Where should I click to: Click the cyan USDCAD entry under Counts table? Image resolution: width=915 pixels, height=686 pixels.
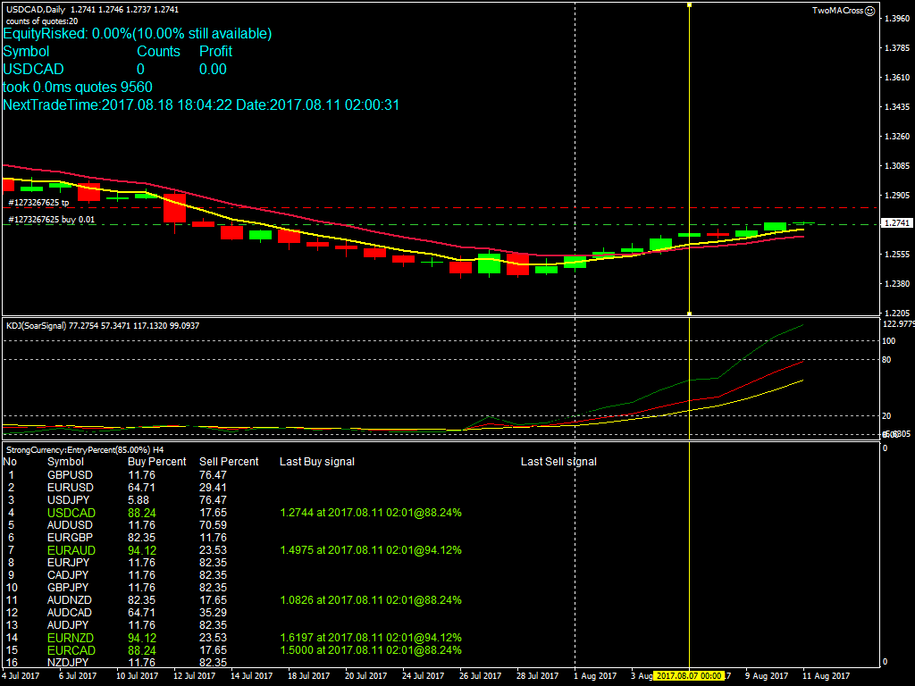[x=33, y=69]
